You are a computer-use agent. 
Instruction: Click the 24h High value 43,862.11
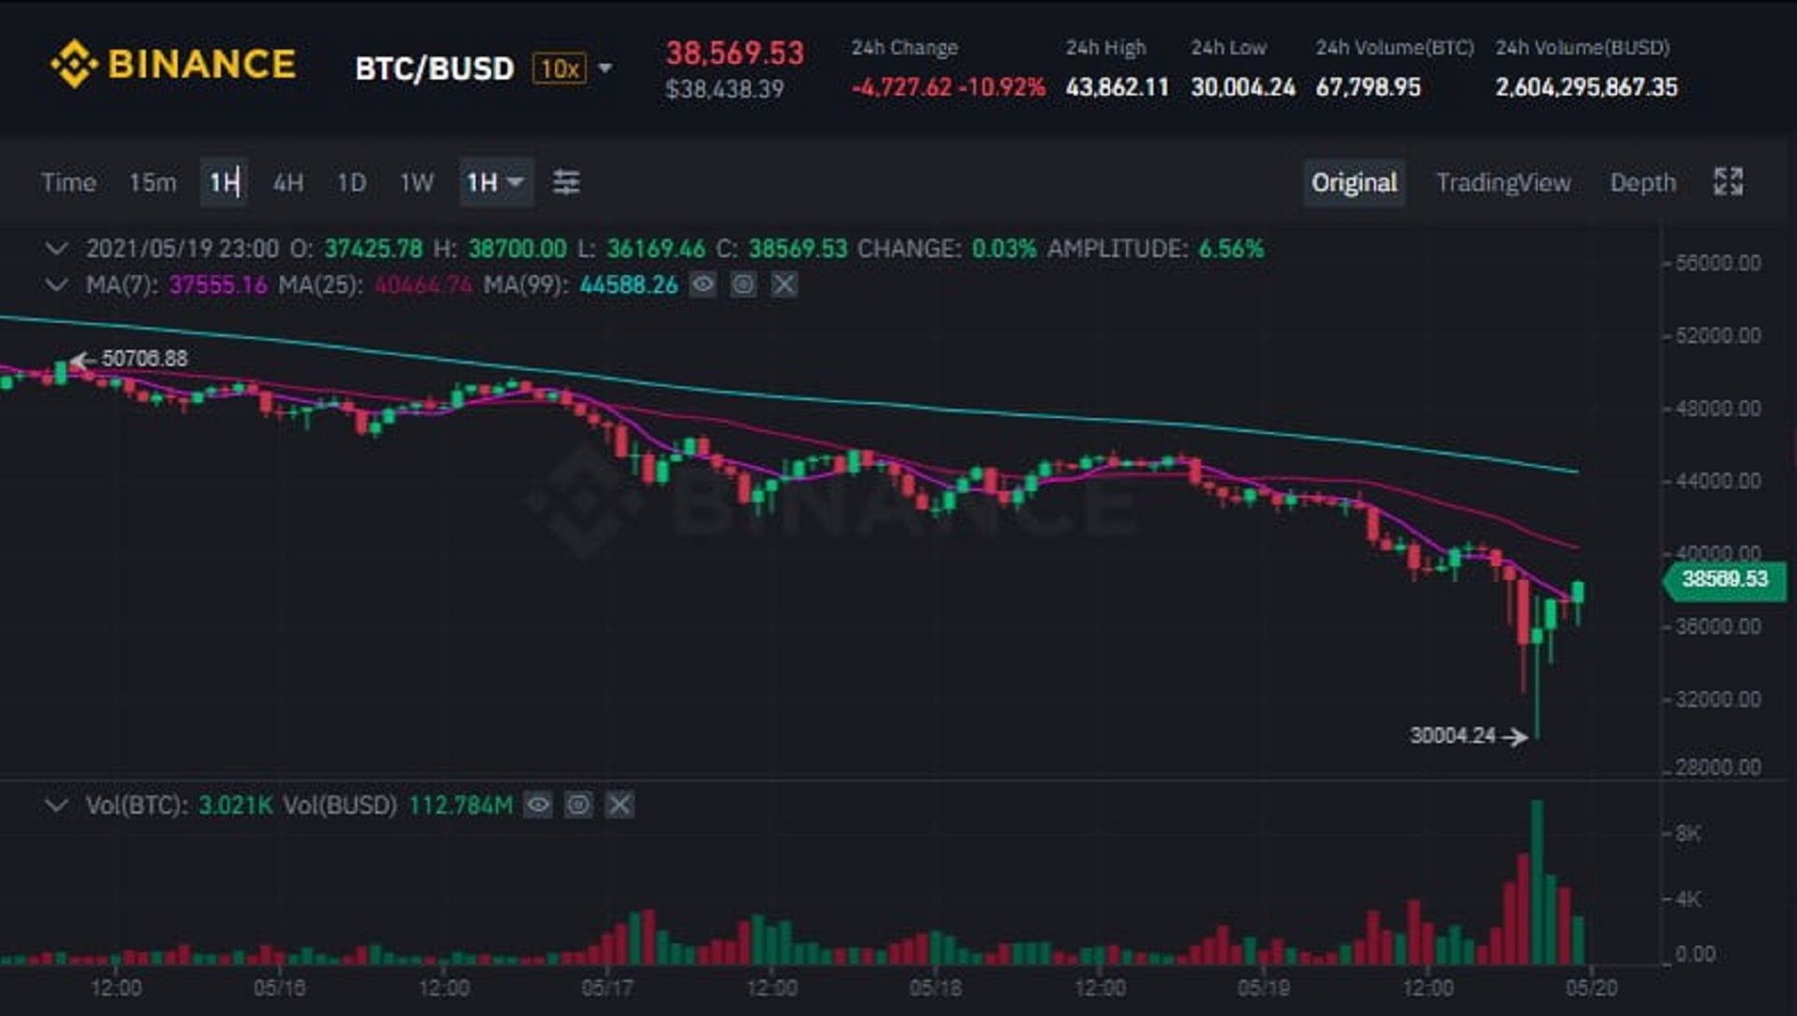click(x=1118, y=88)
